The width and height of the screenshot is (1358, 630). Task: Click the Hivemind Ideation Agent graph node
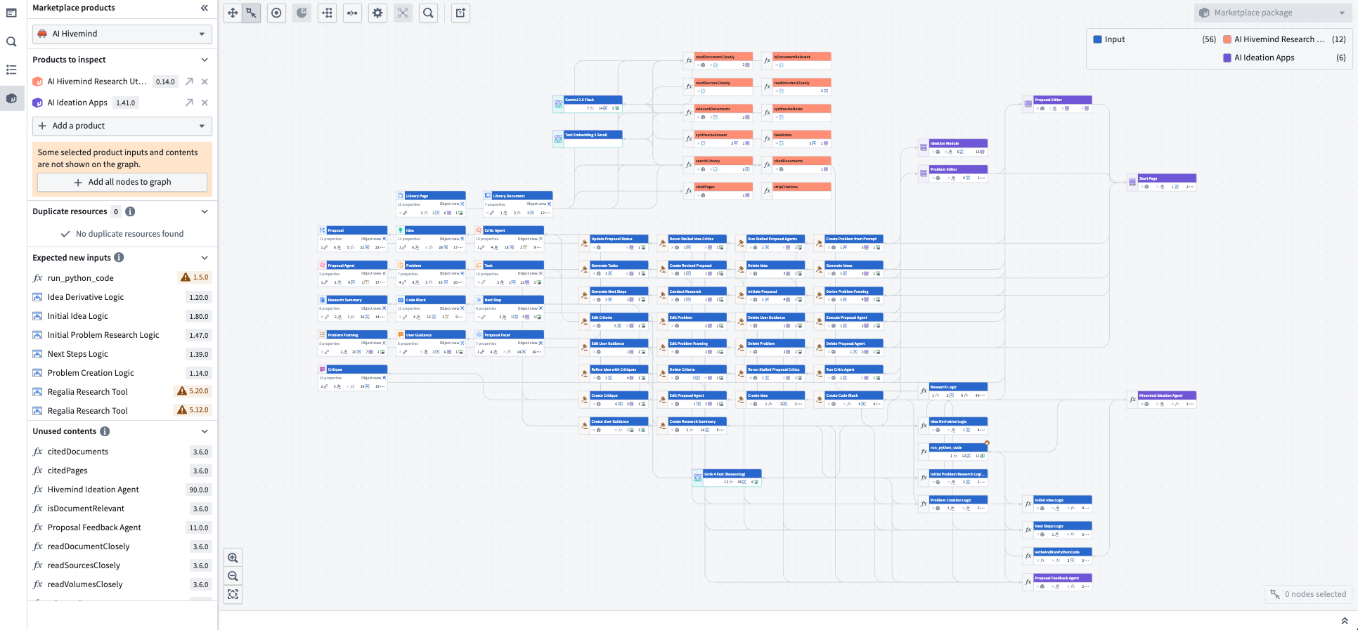point(1162,400)
